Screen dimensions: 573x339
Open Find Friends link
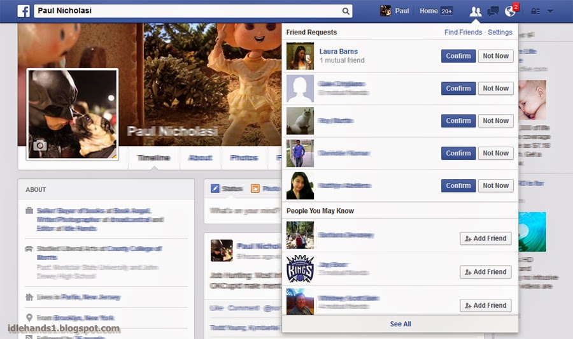pos(463,32)
